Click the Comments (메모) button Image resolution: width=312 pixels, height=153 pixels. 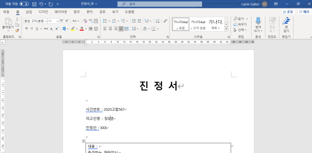pyautogui.click(x=304, y=12)
